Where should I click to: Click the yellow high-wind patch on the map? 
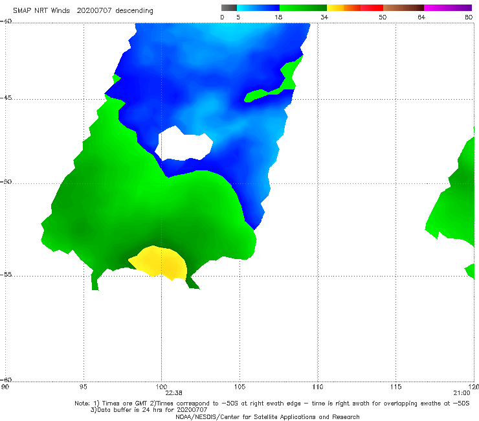pos(161,263)
